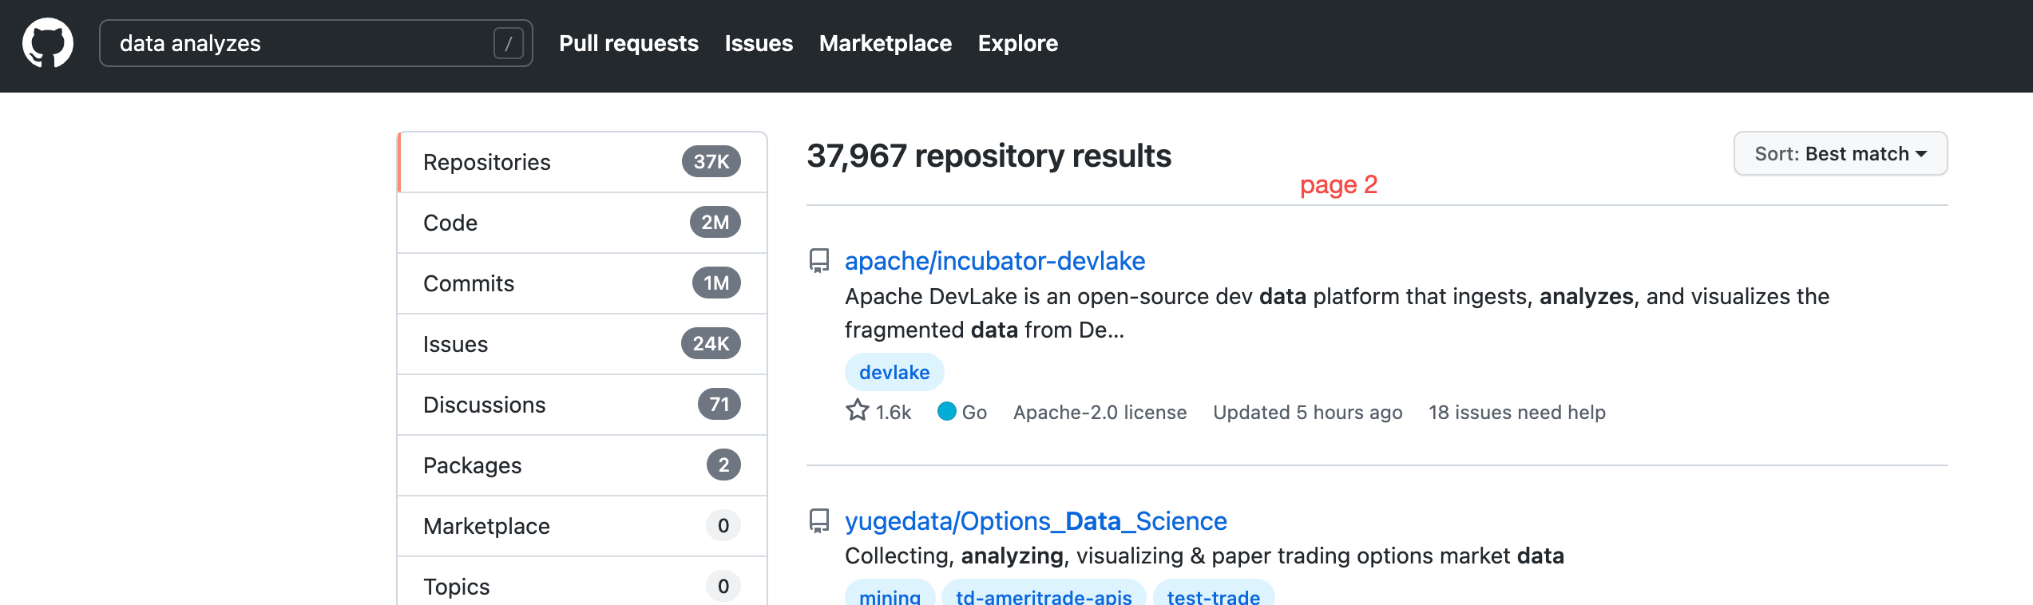This screenshot has height=605, width=2033.
Task: Click the slash shortcut icon in search
Action: [x=508, y=43]
